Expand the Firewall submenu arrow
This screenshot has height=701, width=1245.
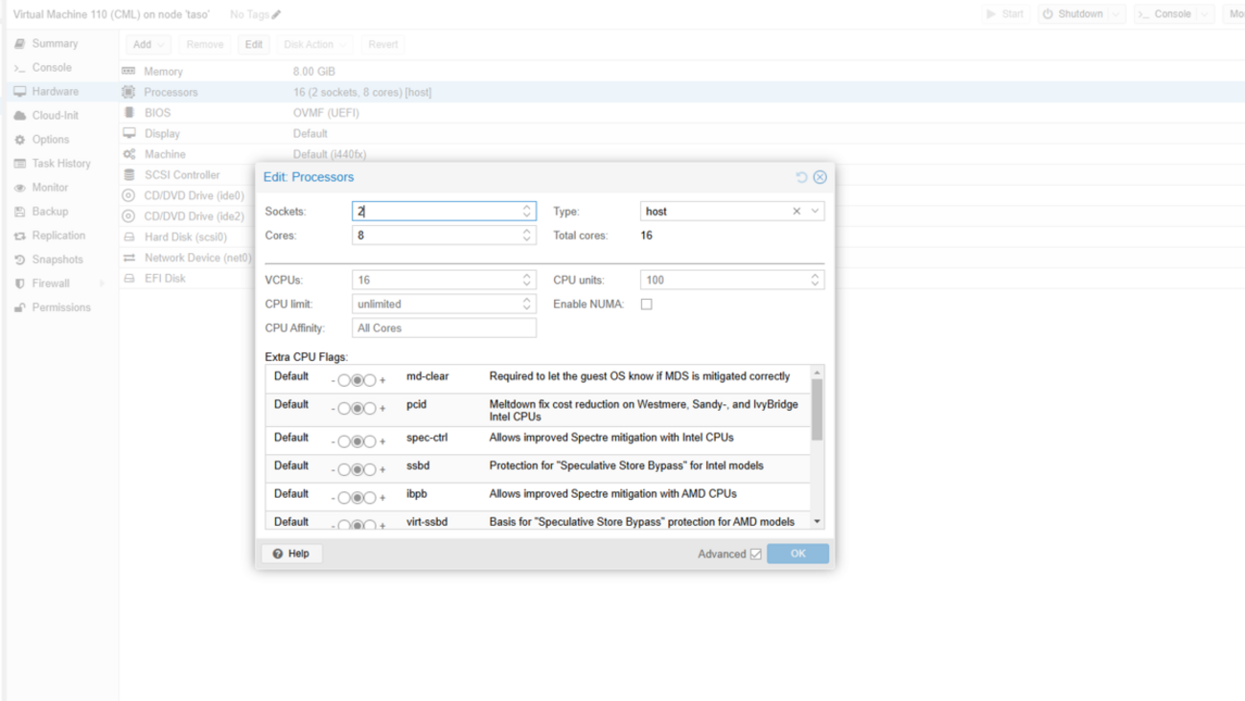tap(102, 283)
